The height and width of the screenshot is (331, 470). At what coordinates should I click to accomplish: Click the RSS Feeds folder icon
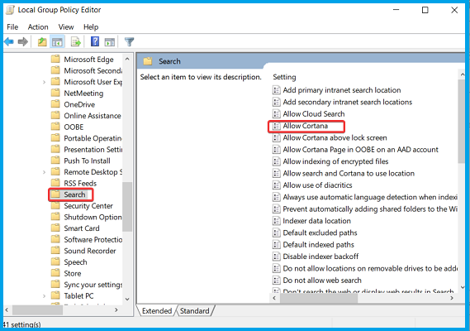(55, 183)
